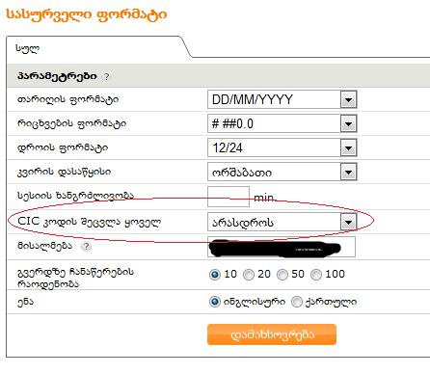
Task: Click the თარიღის ფორმატი label
Action: [x=67, y=99]
